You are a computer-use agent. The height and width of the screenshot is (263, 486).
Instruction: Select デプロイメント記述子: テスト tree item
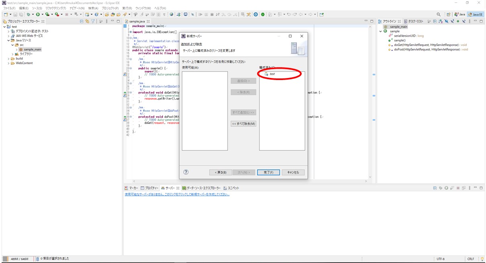pos(30,31)
